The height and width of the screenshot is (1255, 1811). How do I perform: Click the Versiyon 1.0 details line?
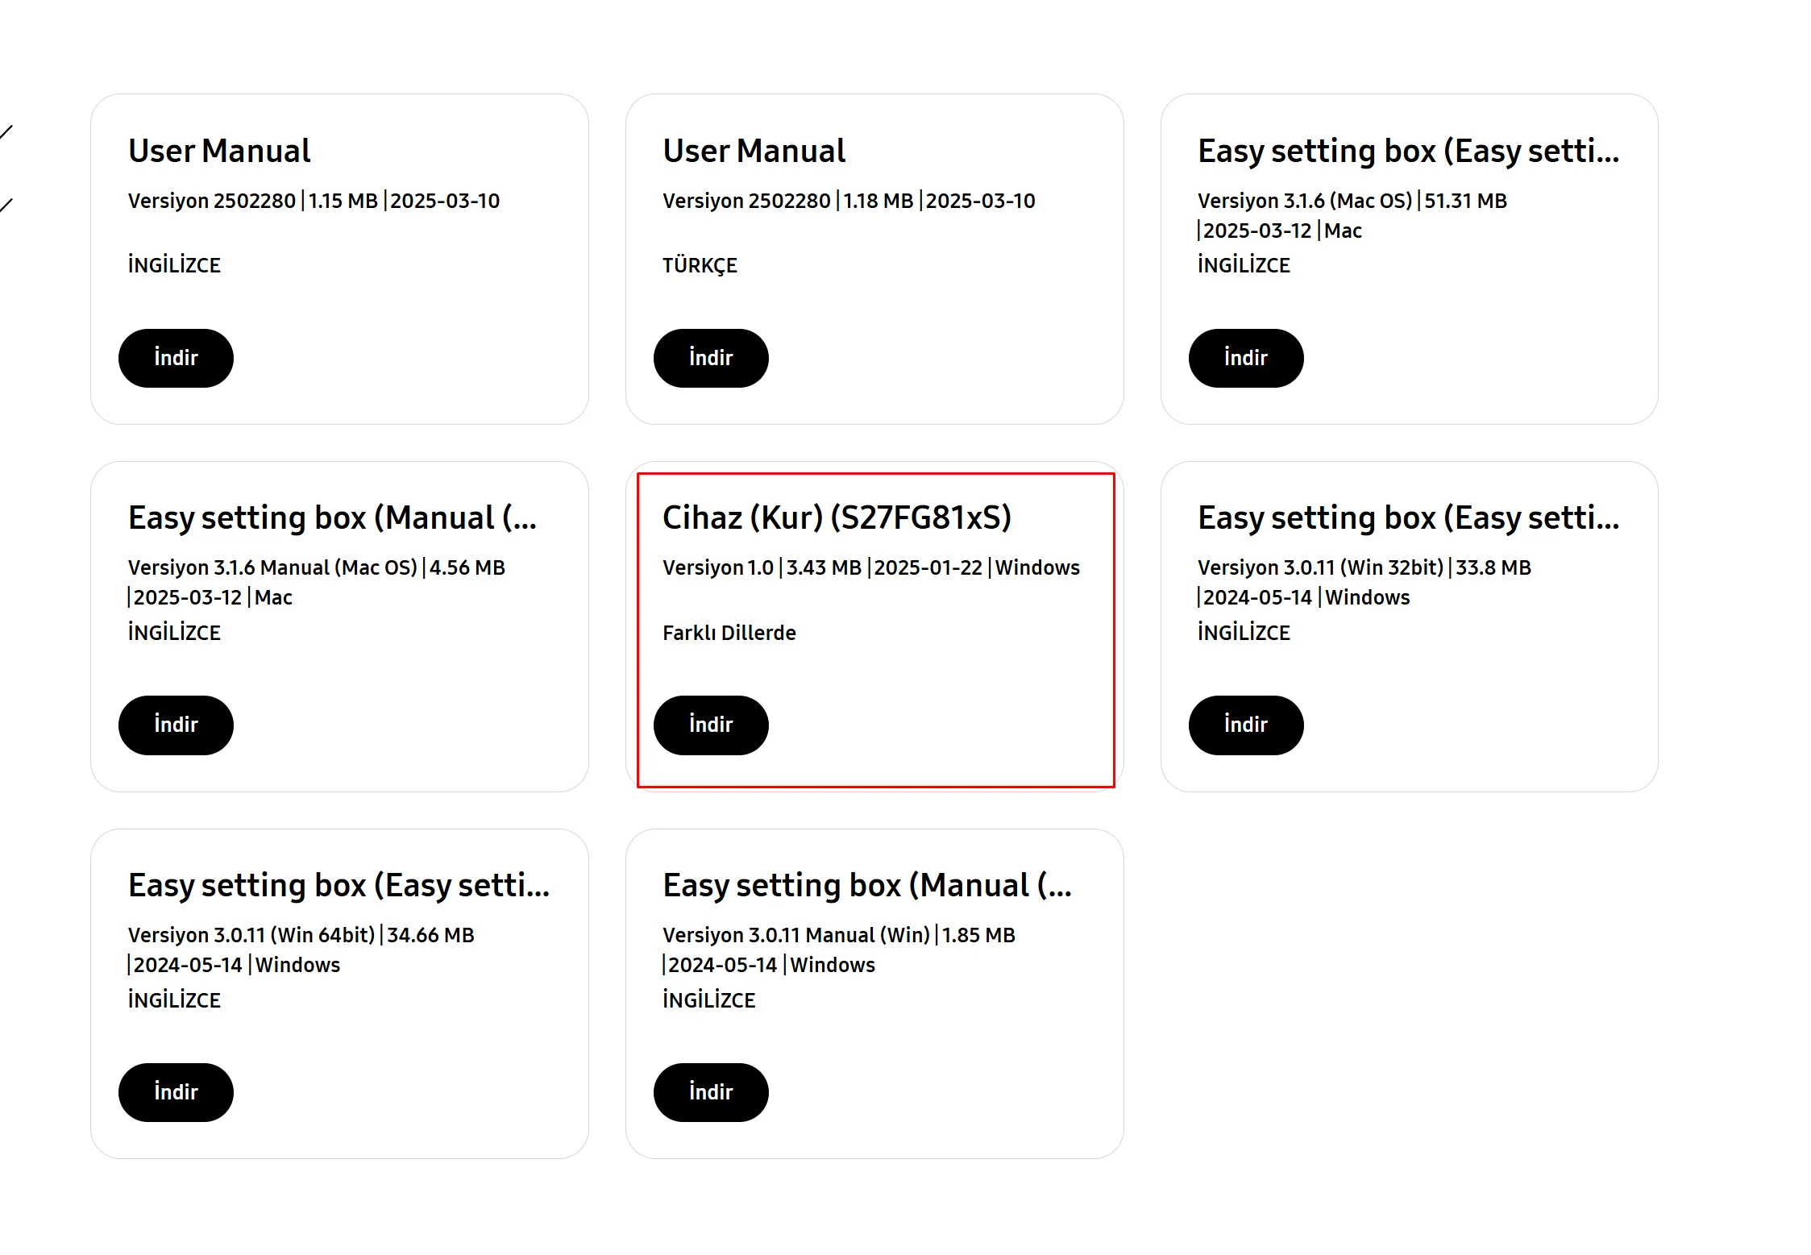[870, 567]
